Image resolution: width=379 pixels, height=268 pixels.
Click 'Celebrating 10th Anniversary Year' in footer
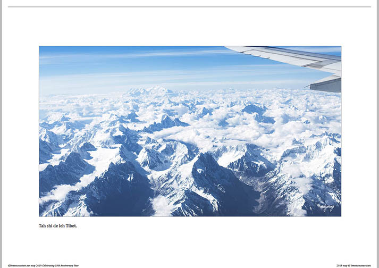(61, 265)
